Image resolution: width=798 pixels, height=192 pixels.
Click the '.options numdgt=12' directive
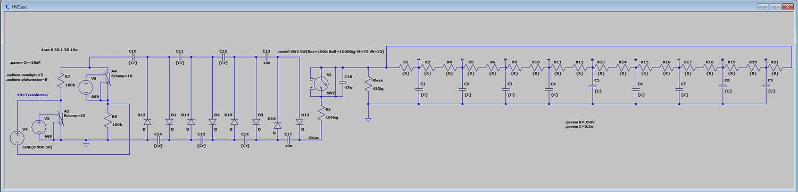(24, 75)
